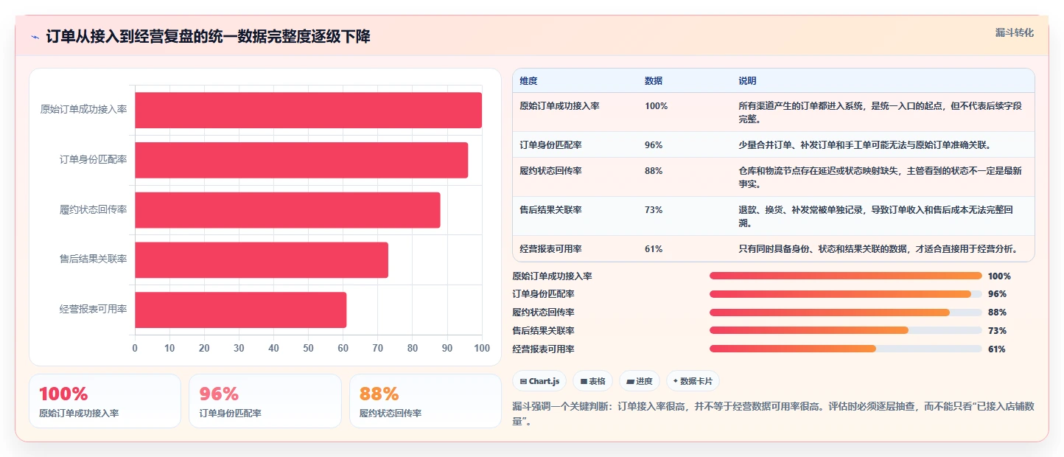Click the 售后结果关联率 table row label

pyautogui.click(x=550, y=210)
